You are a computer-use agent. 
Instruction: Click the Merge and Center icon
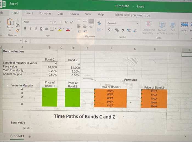pos(99,30)
